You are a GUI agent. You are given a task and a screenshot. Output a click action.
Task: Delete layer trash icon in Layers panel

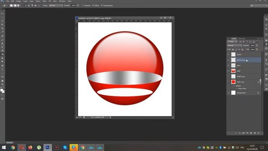click(258, 133)
